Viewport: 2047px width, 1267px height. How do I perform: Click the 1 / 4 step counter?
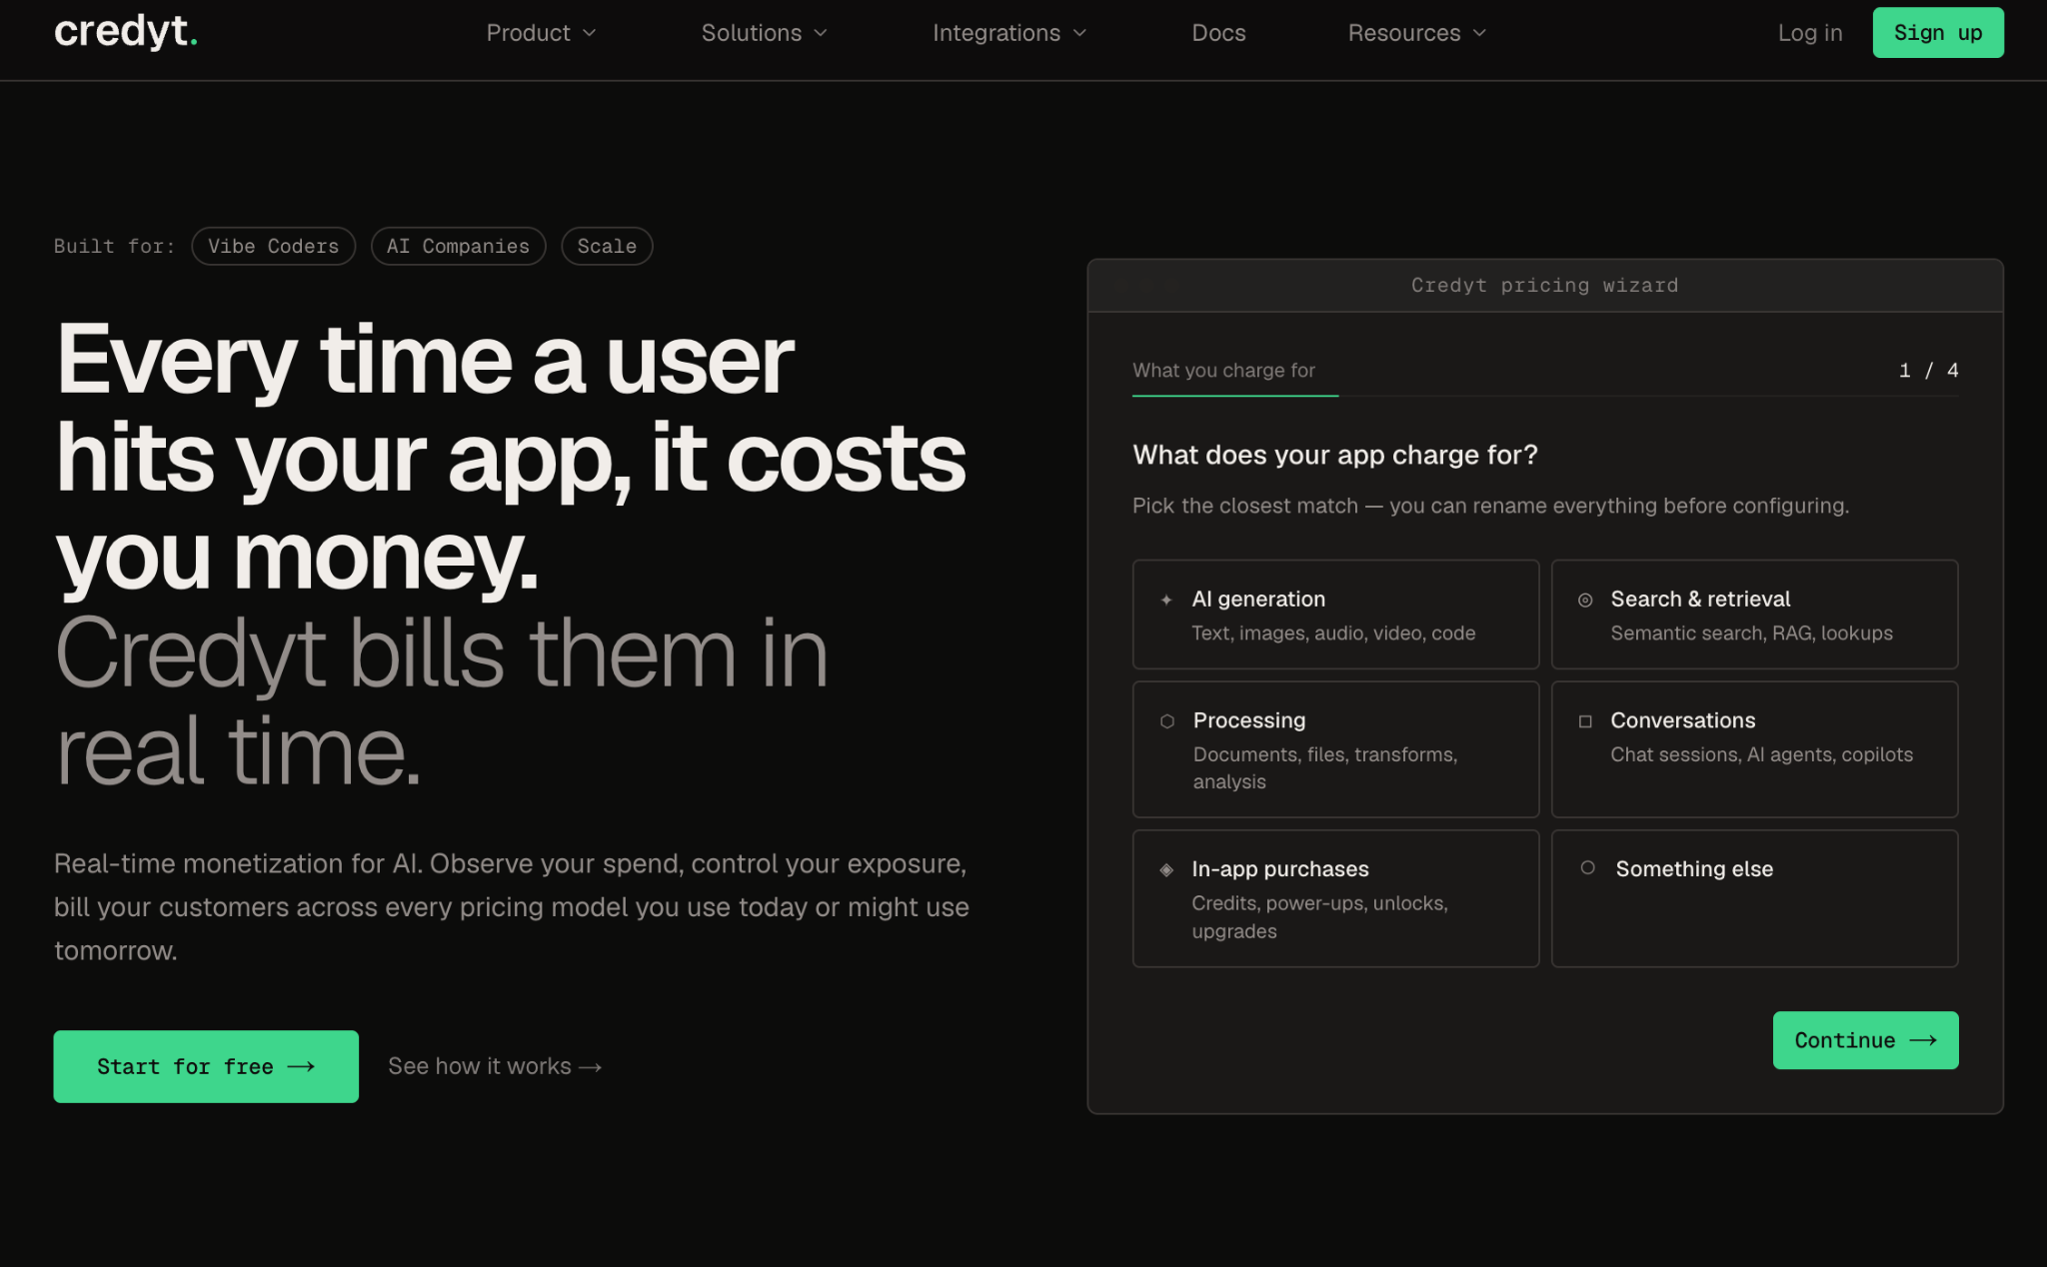point(1928,371)
